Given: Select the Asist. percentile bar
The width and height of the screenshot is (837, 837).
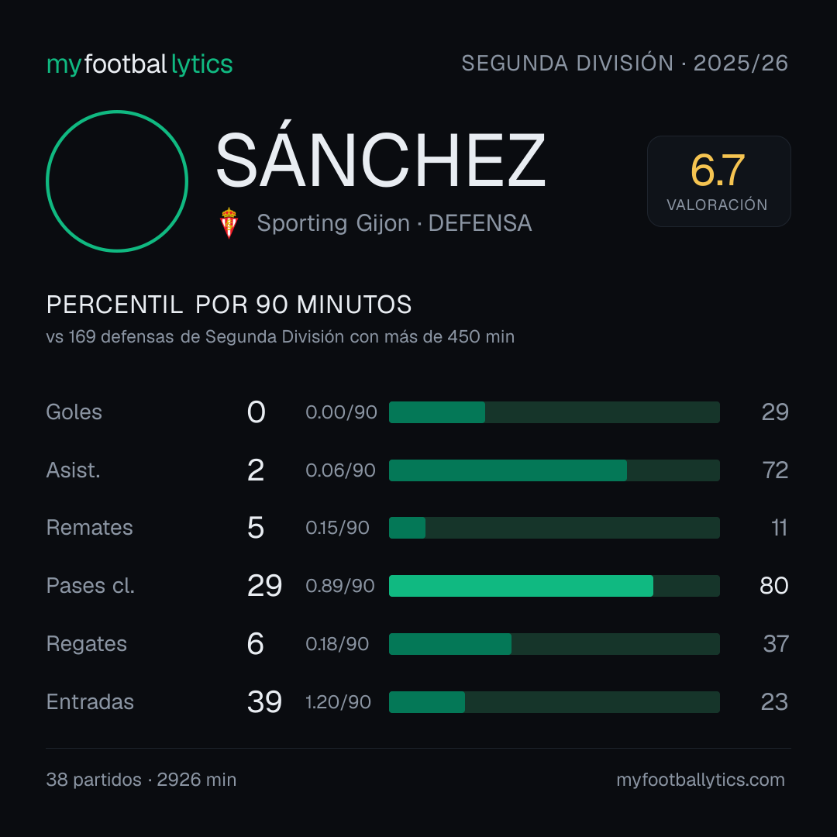Looking at the screenshot, I should [554, 470].
